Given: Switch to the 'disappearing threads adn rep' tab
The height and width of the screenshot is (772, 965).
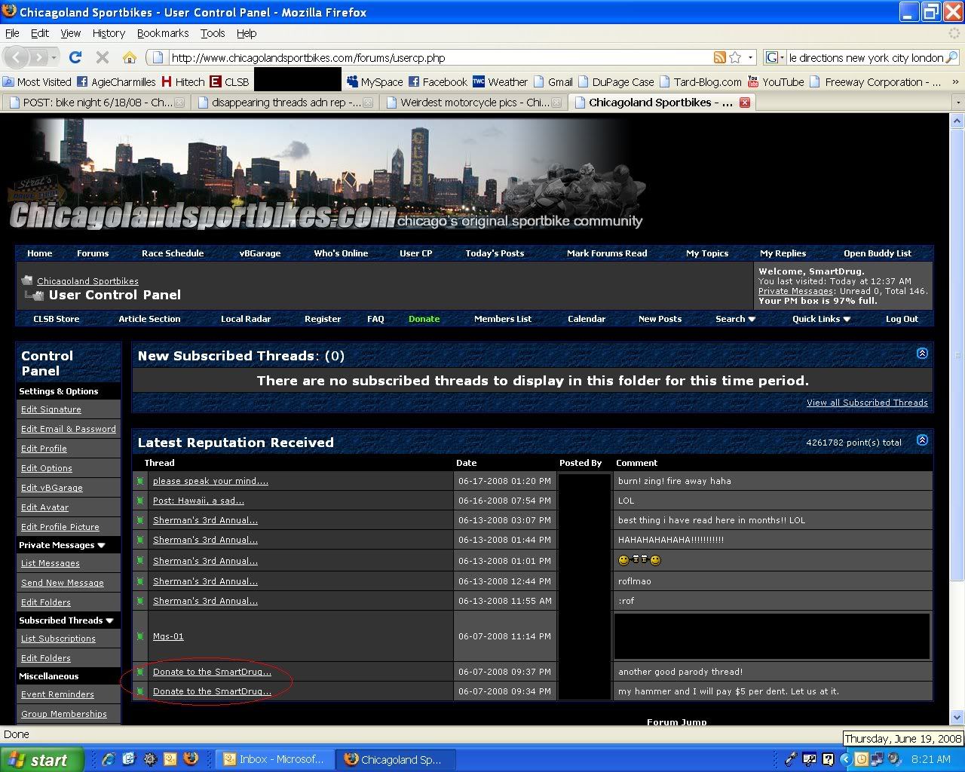Looking at the screenshot, I should click(x=283, y=103).
